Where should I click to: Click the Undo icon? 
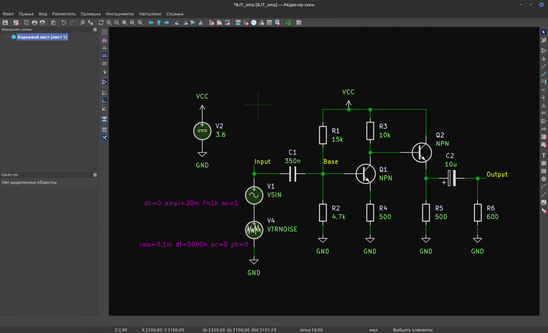coord(64,23)
